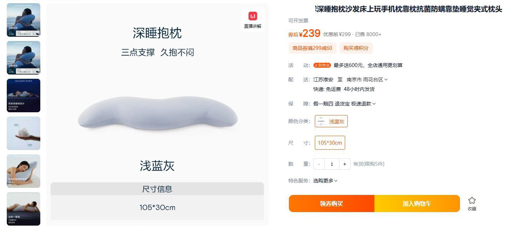Screen dimensions: 521x242
Task: Click the 购物金 badge icon
Action: pos(322,65)
